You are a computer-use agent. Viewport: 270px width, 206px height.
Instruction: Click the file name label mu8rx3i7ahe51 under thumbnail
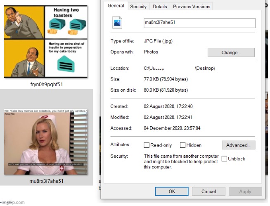(x=47, y=181)
